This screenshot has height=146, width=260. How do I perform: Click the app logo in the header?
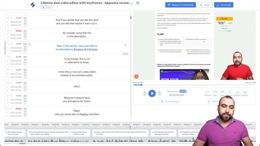pyautogui.click(x=33, y=5)
